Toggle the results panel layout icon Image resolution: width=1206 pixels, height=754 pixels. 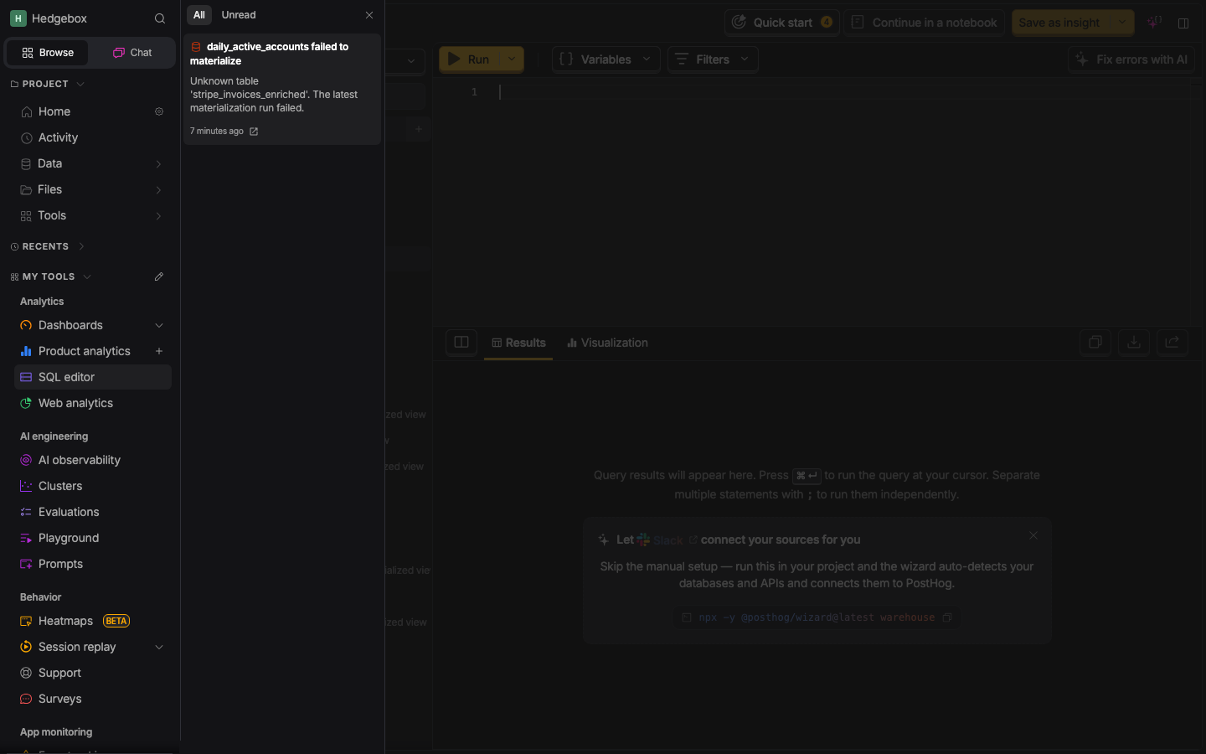(x=461, y=342)
